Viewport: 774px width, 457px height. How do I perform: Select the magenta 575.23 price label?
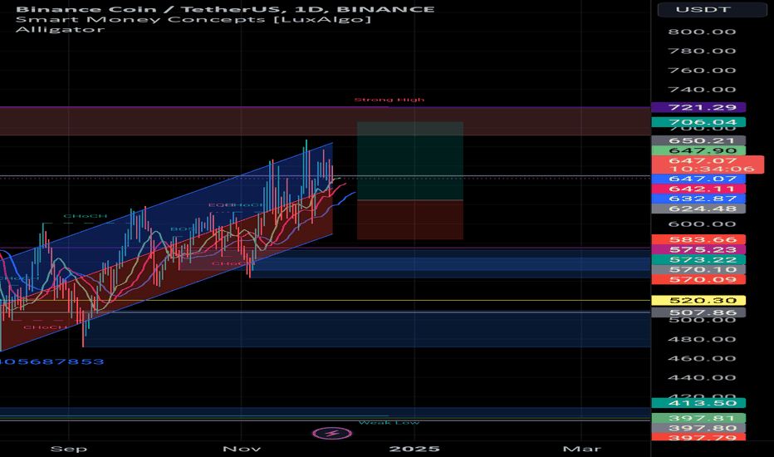tap(698, 249)
